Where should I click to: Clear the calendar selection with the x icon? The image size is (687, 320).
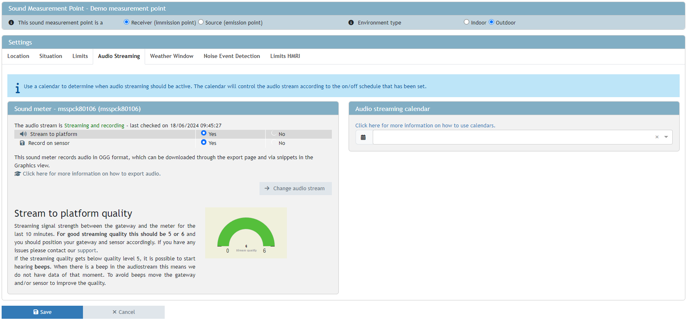[657, 137]
